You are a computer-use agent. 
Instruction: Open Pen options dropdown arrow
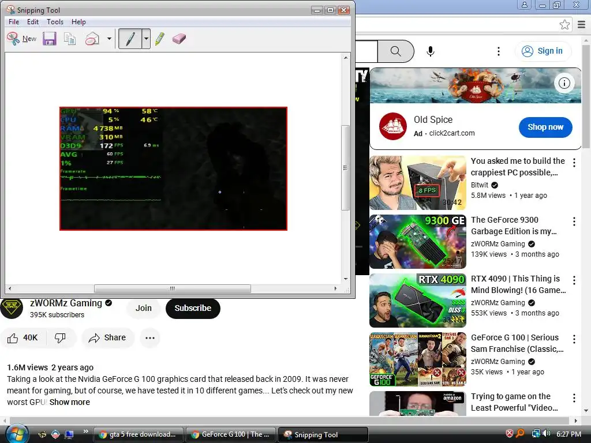coord(146,39)
